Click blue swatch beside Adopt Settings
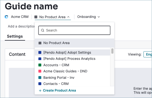 coord(40,53)
